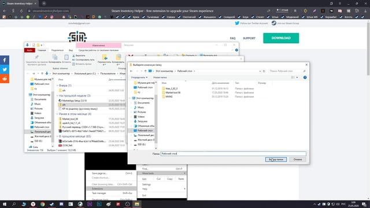Click the Папка text field
Viewport: 370px width, 208px height.
click(234, 154)
